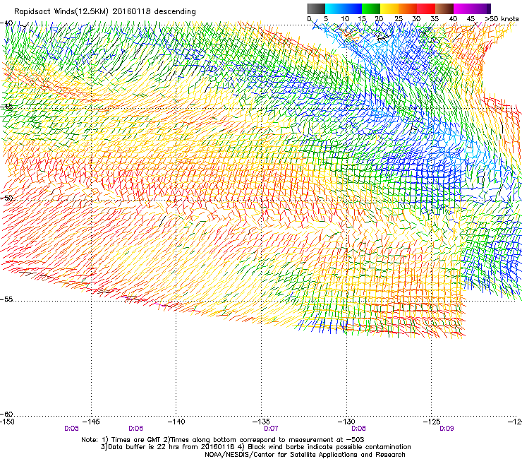This screenshot has width=522, height=459.
Task: Select the red 30-35 knots legend segment
Action: click(426, 8)
